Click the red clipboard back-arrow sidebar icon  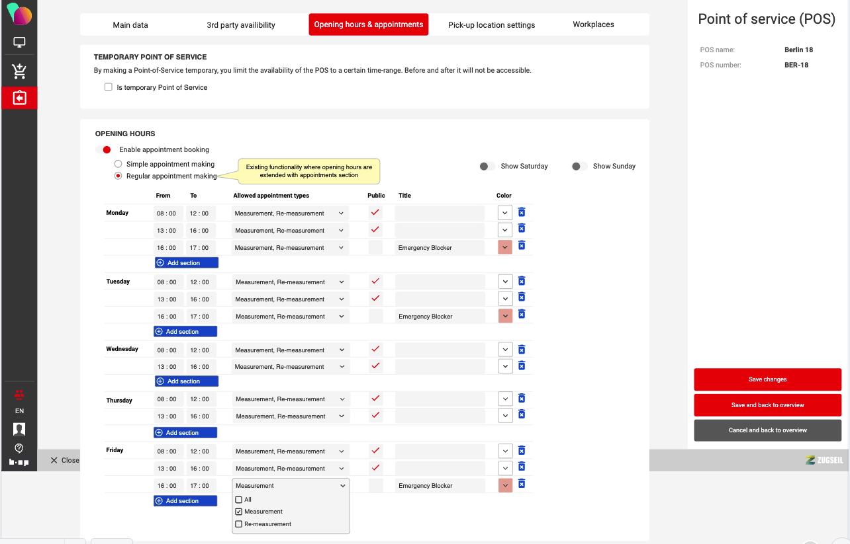tap(19, 98)
